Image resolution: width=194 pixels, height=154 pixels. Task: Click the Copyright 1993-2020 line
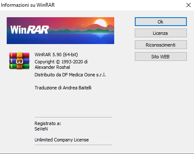61,62
